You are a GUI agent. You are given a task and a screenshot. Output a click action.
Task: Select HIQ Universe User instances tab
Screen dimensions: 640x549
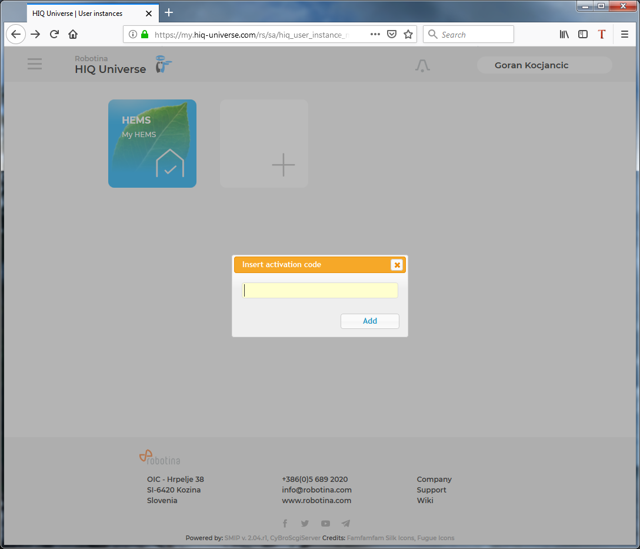coord(85,13)
